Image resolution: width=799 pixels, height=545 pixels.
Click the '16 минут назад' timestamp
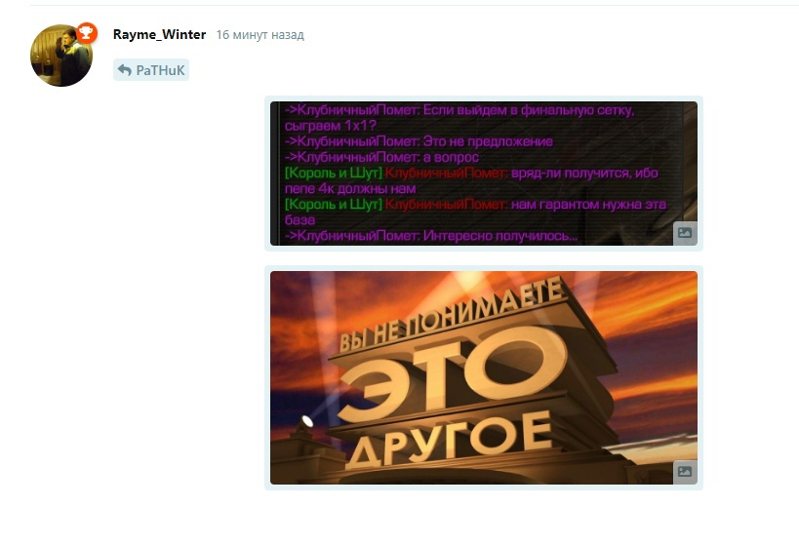(260, 35)
